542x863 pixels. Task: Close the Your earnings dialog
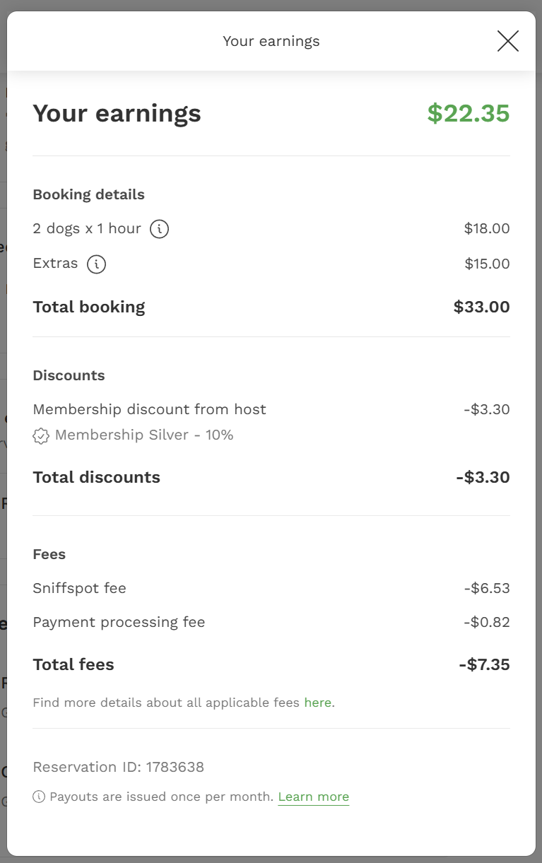click(x=507, y=41)
